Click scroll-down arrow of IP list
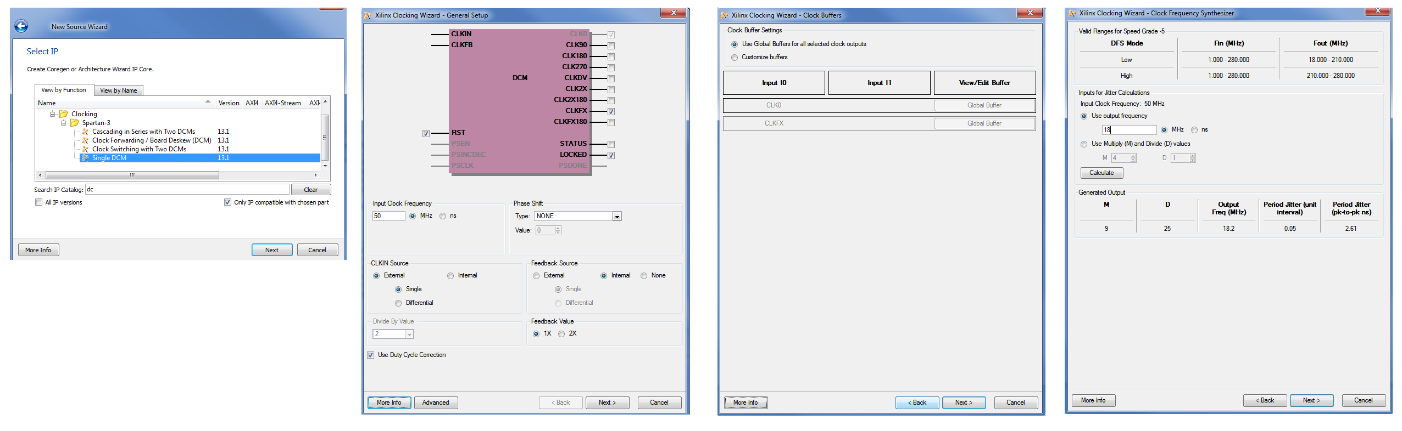This screenshot has height=431, width=1402. (325, 166)
